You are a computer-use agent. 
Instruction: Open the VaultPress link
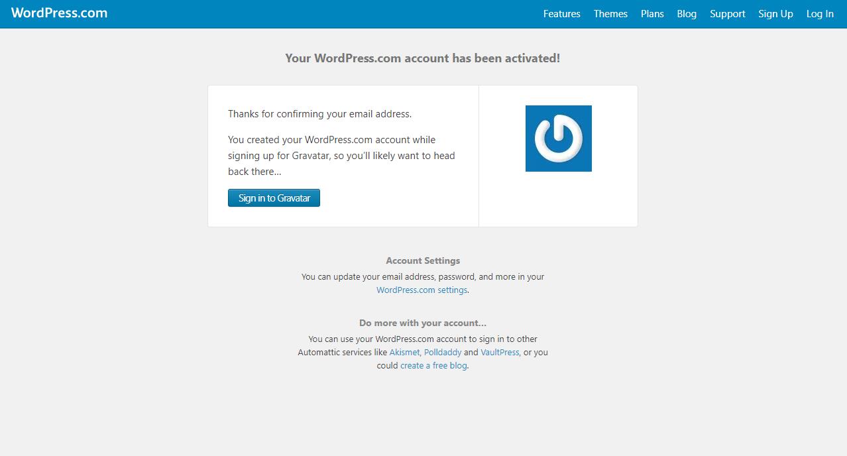500,352
